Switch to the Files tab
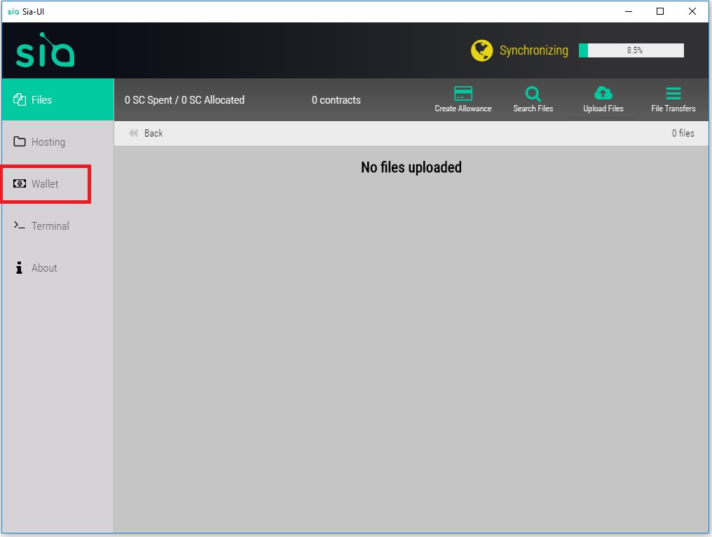 pos(41,100)
